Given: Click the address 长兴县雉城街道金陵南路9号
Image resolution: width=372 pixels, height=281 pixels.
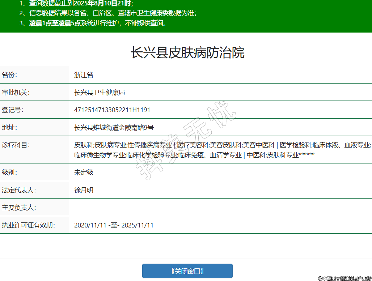Looking at the screenshot, I should point(114,127).
